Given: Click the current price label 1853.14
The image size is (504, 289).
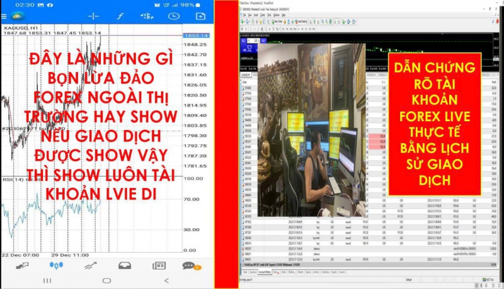Looking at the screenshot, I should (x=196, y=35).
